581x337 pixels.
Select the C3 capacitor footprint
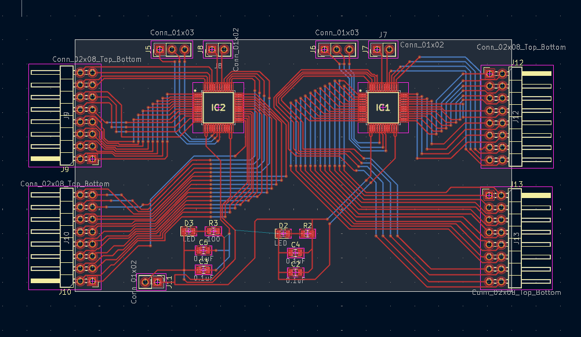coord(204,270)
